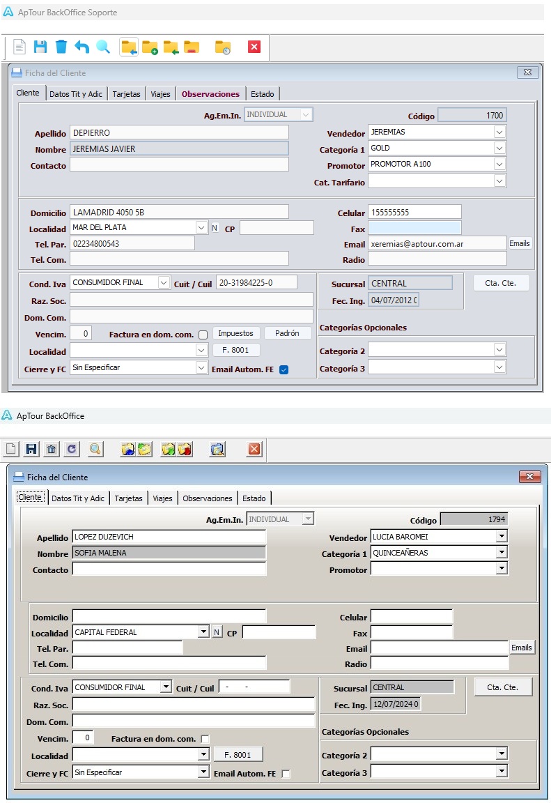Click the folder with green plus icon
551x803 pixels.
click(150, 47)
